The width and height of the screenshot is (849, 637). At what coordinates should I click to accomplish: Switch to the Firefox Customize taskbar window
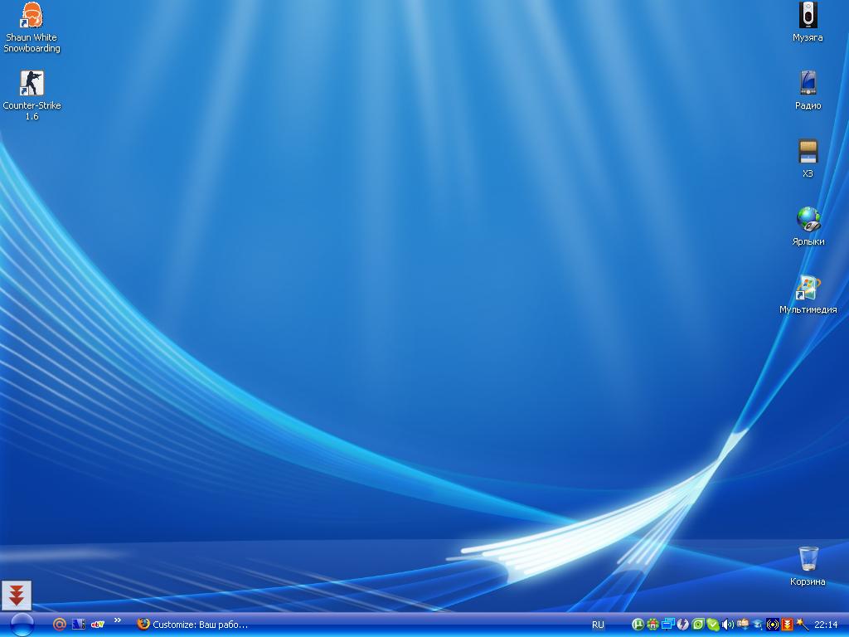193,625
